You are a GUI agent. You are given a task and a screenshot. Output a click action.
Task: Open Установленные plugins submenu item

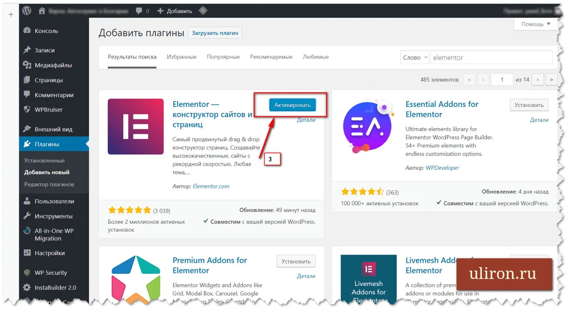coord(44,161)
